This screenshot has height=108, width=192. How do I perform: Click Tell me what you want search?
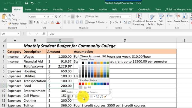[x=178, y=9]
